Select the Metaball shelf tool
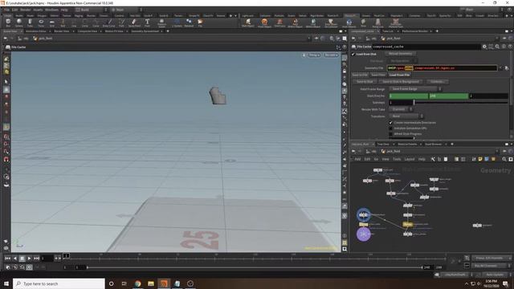514x289 pixels. [x=190, y=22]
